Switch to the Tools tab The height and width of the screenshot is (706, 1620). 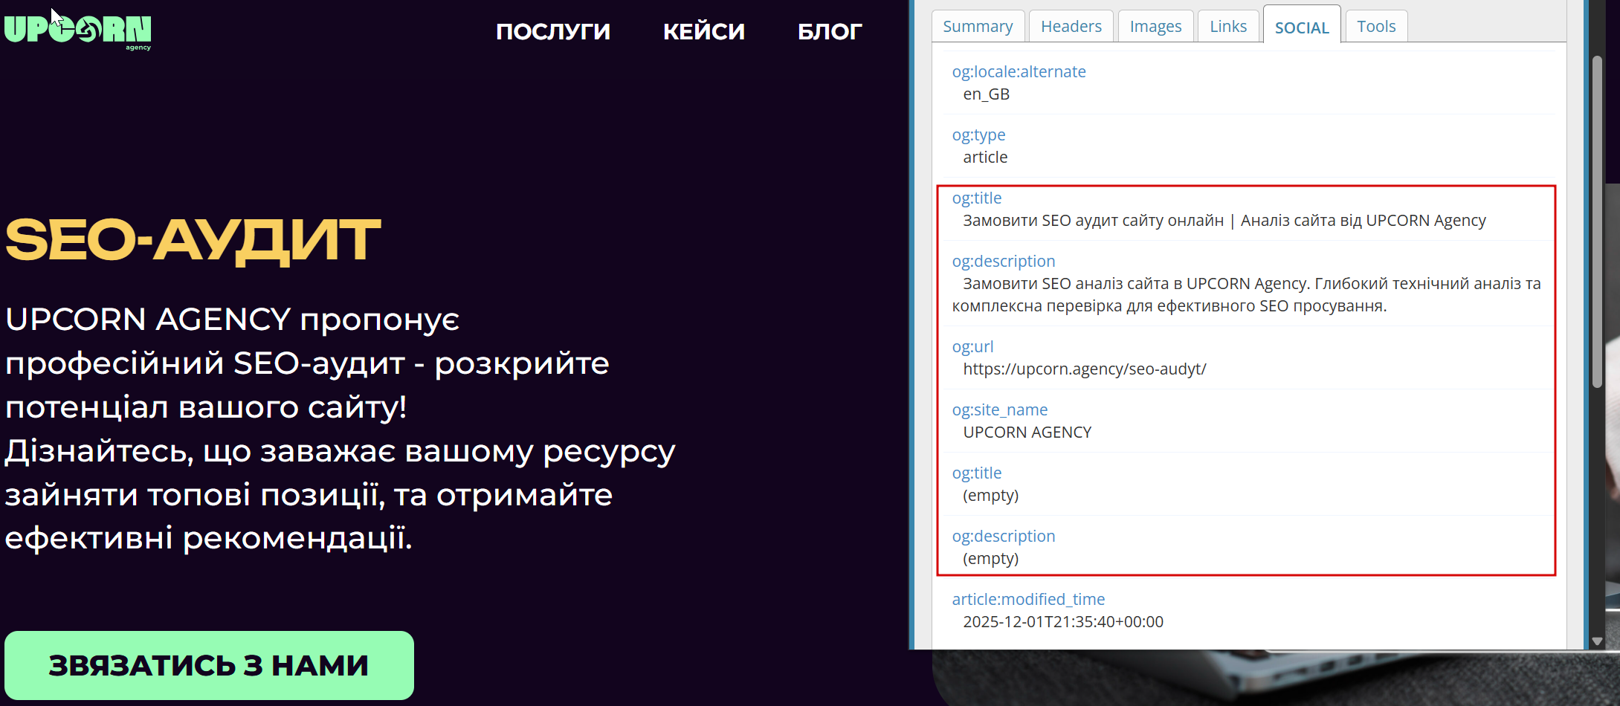[1376, 27]
